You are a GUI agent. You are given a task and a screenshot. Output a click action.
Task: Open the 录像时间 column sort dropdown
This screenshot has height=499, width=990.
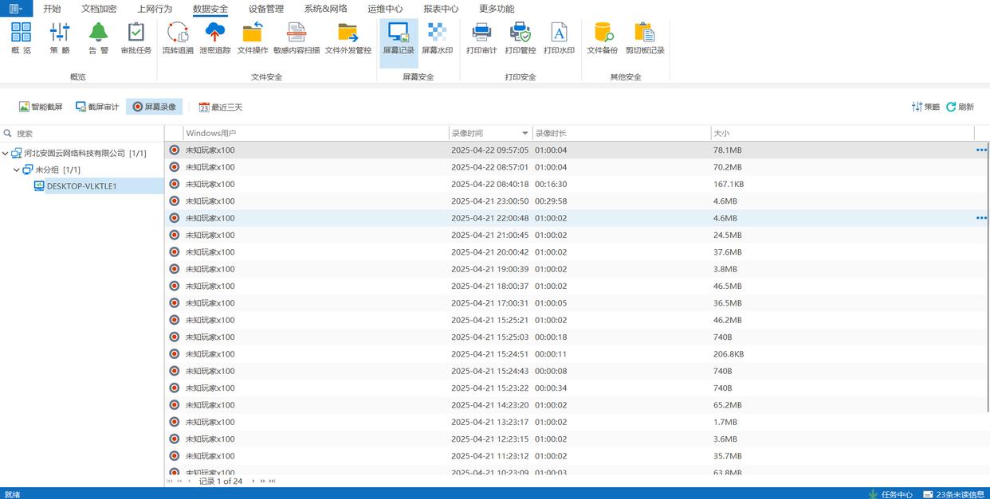(524, 133)
